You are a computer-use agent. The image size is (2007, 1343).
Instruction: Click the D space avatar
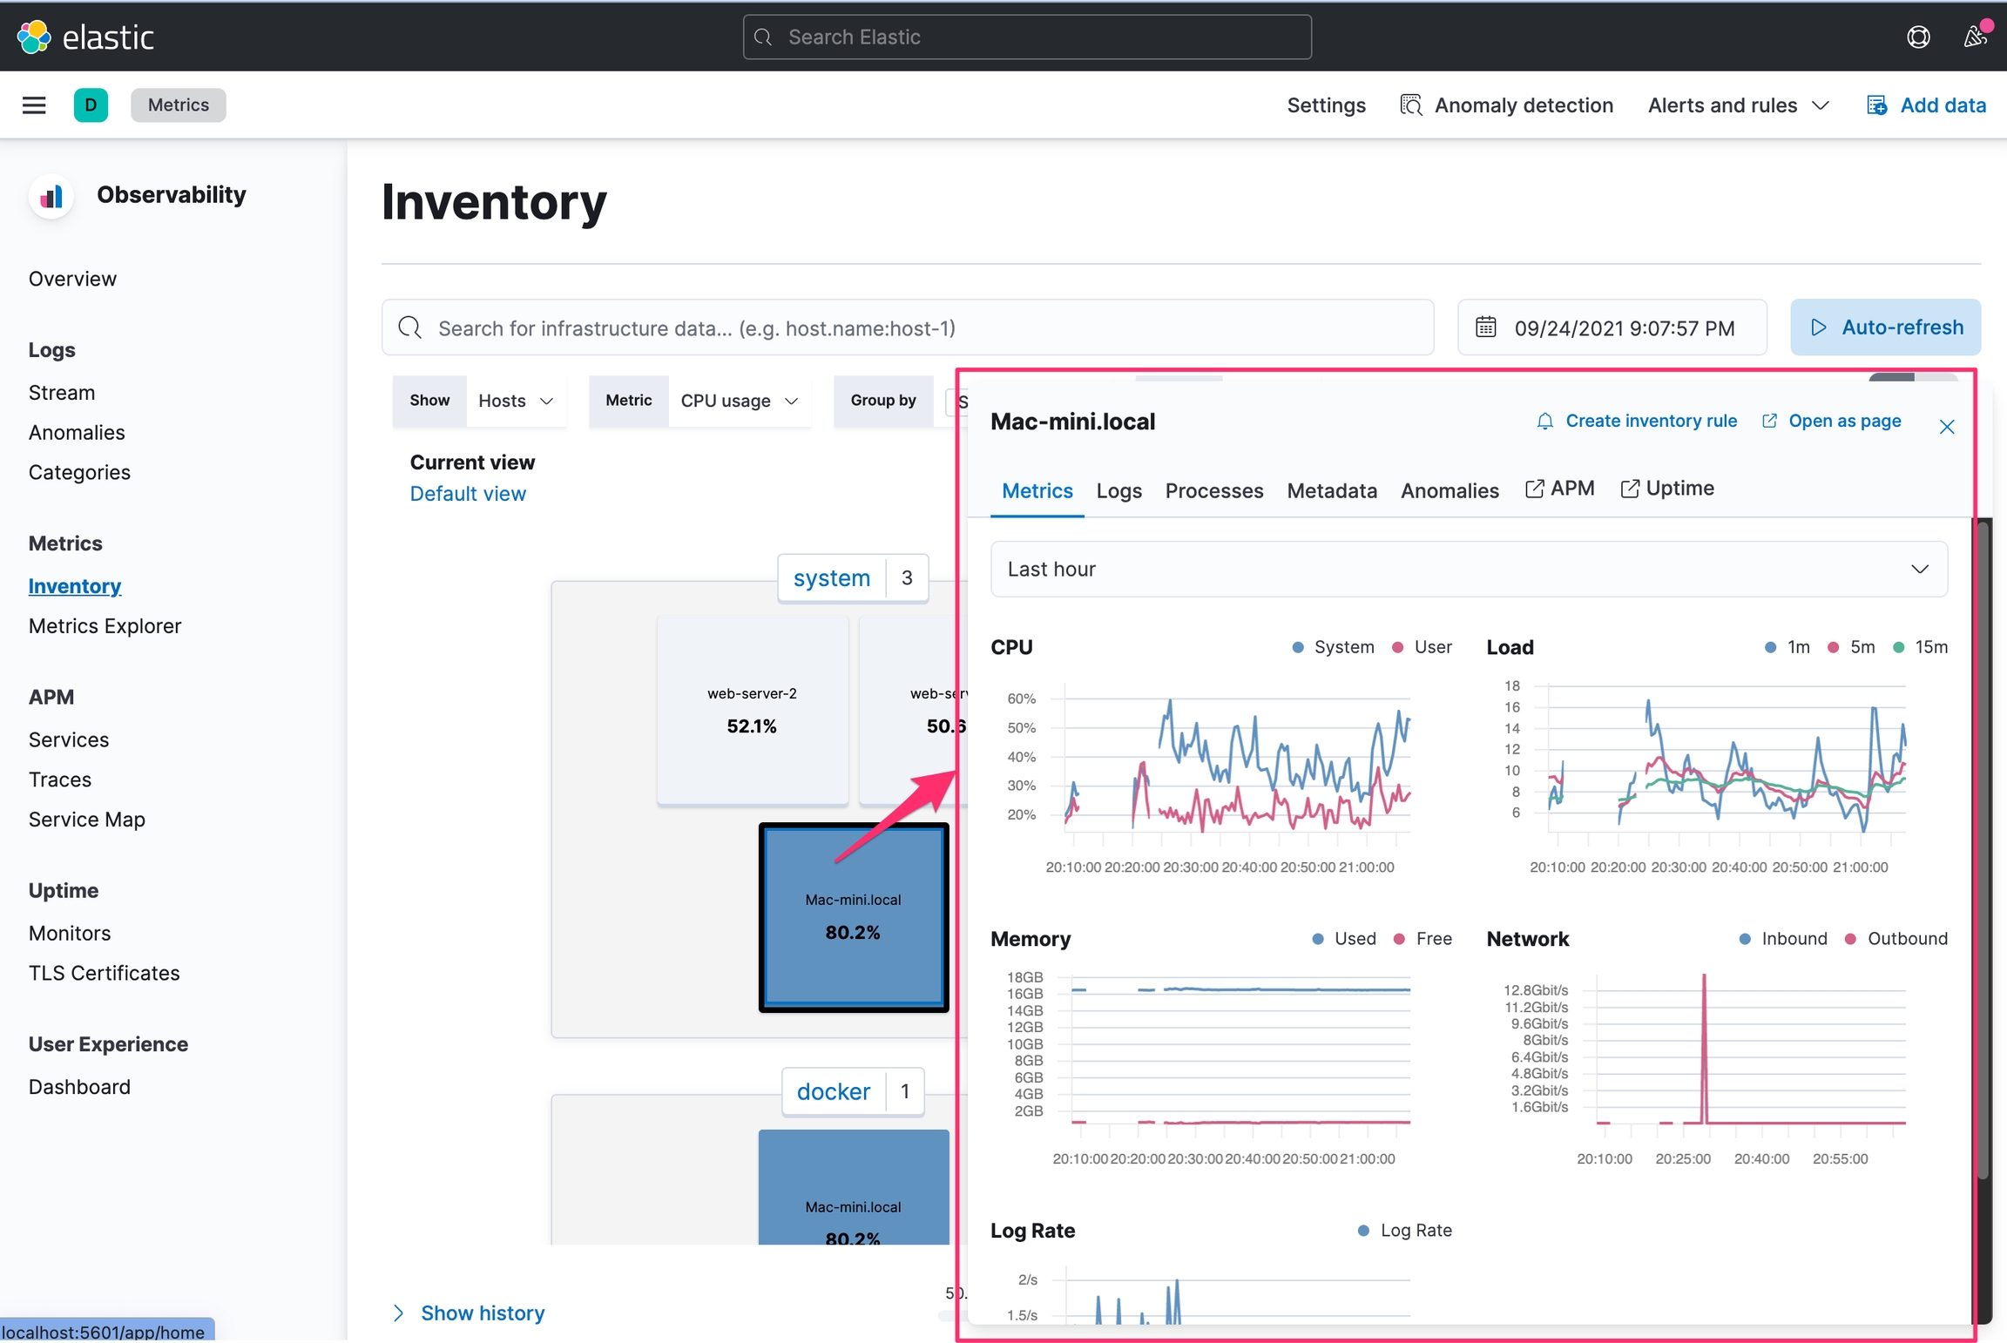91,105
